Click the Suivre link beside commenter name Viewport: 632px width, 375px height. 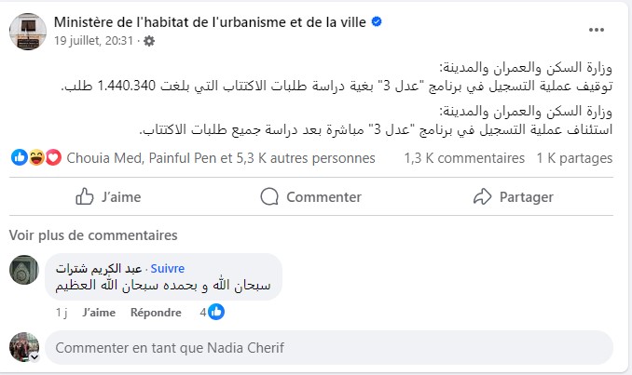(168, 268)
